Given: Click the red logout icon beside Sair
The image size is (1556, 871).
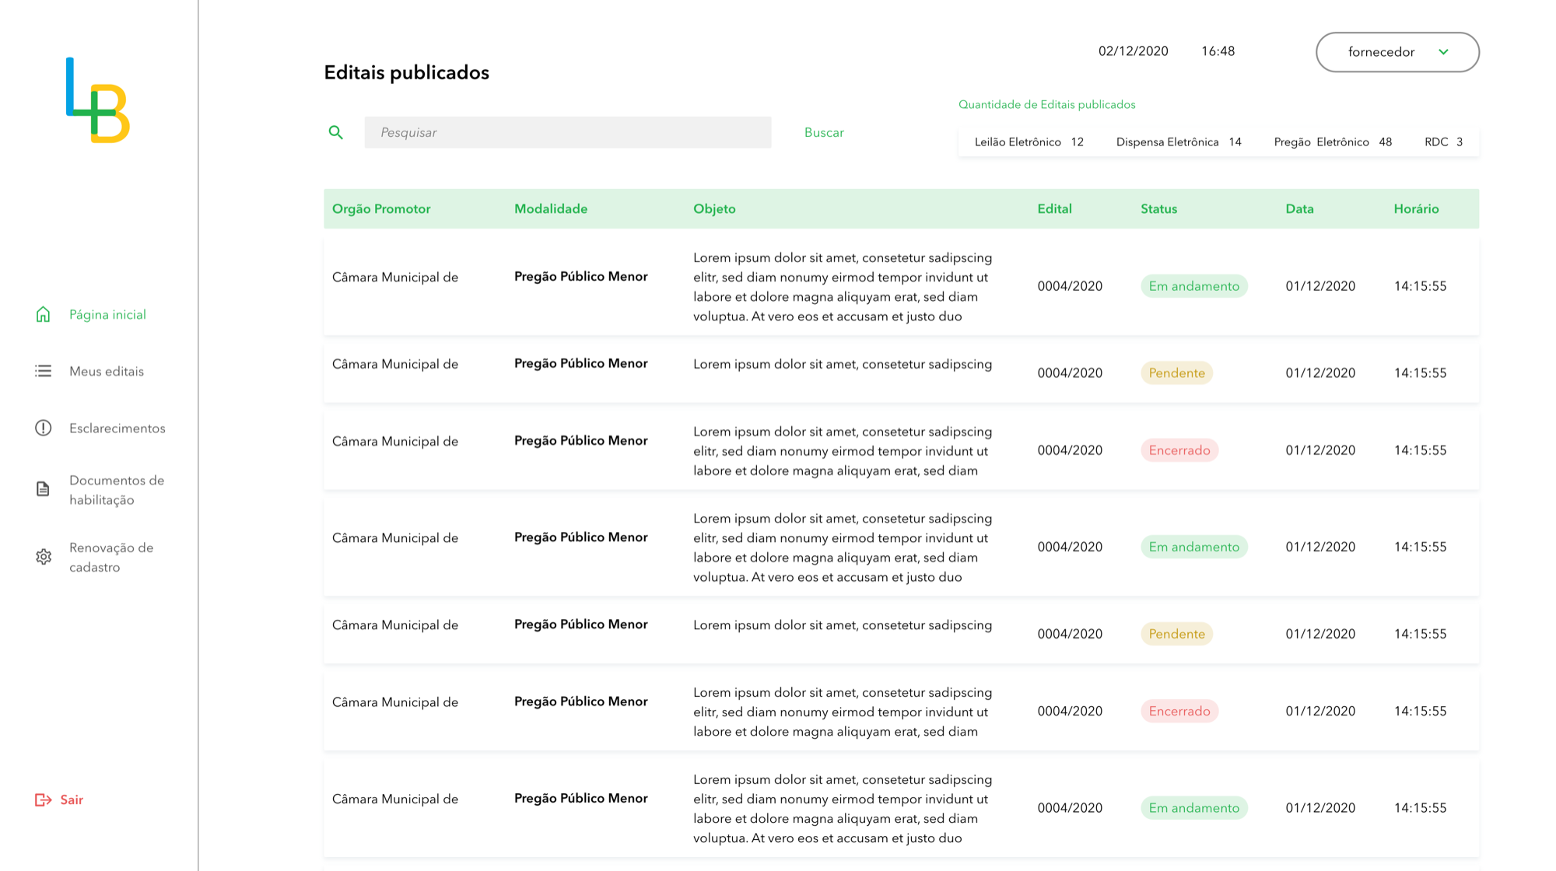Looking at the screenshot, I should pyautogui.click(x=43, y=799).
